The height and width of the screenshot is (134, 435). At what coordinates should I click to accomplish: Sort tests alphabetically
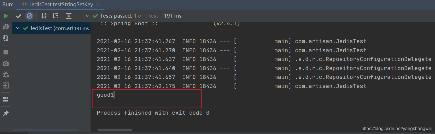pos(44,16)
